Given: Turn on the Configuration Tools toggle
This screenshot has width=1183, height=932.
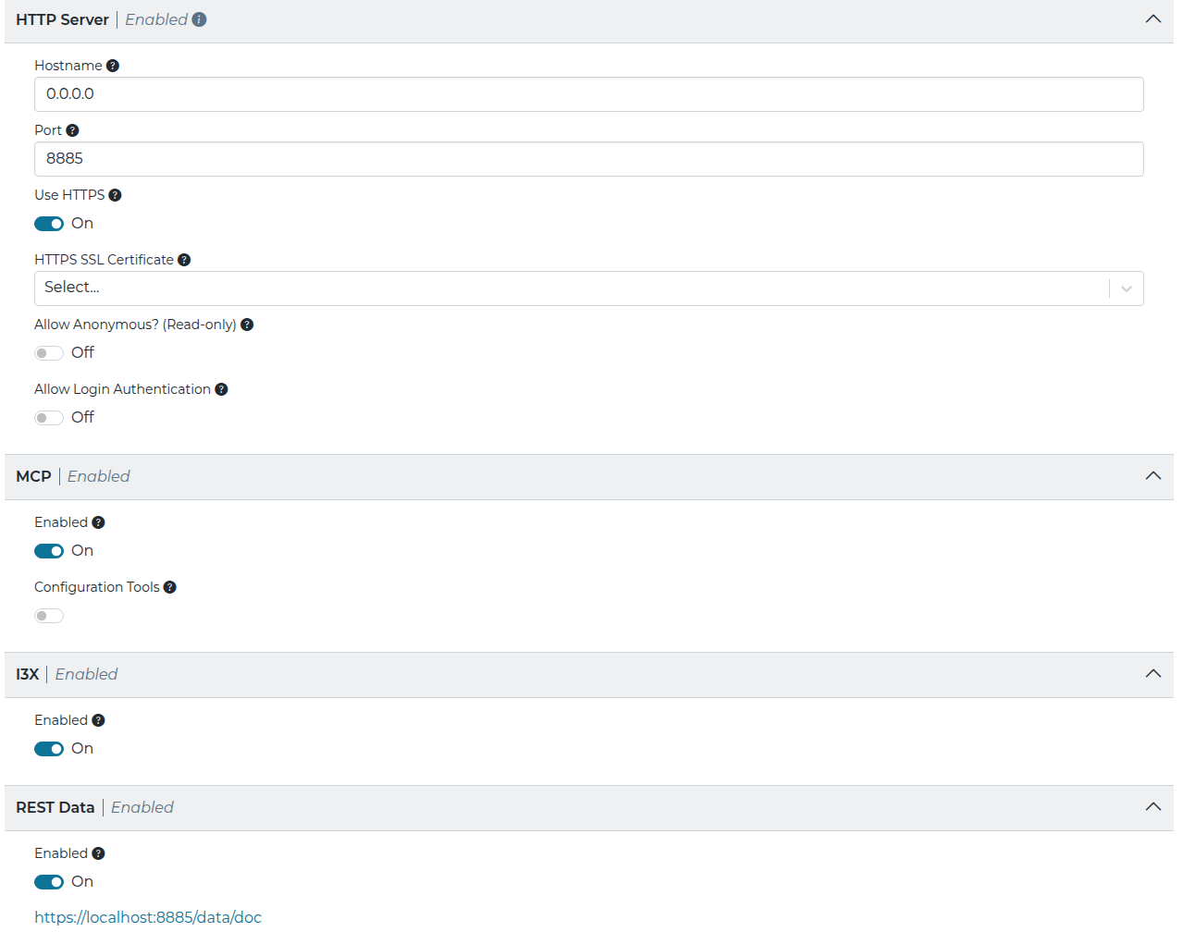Looking at the screenshot, I should tap(48, 615).
